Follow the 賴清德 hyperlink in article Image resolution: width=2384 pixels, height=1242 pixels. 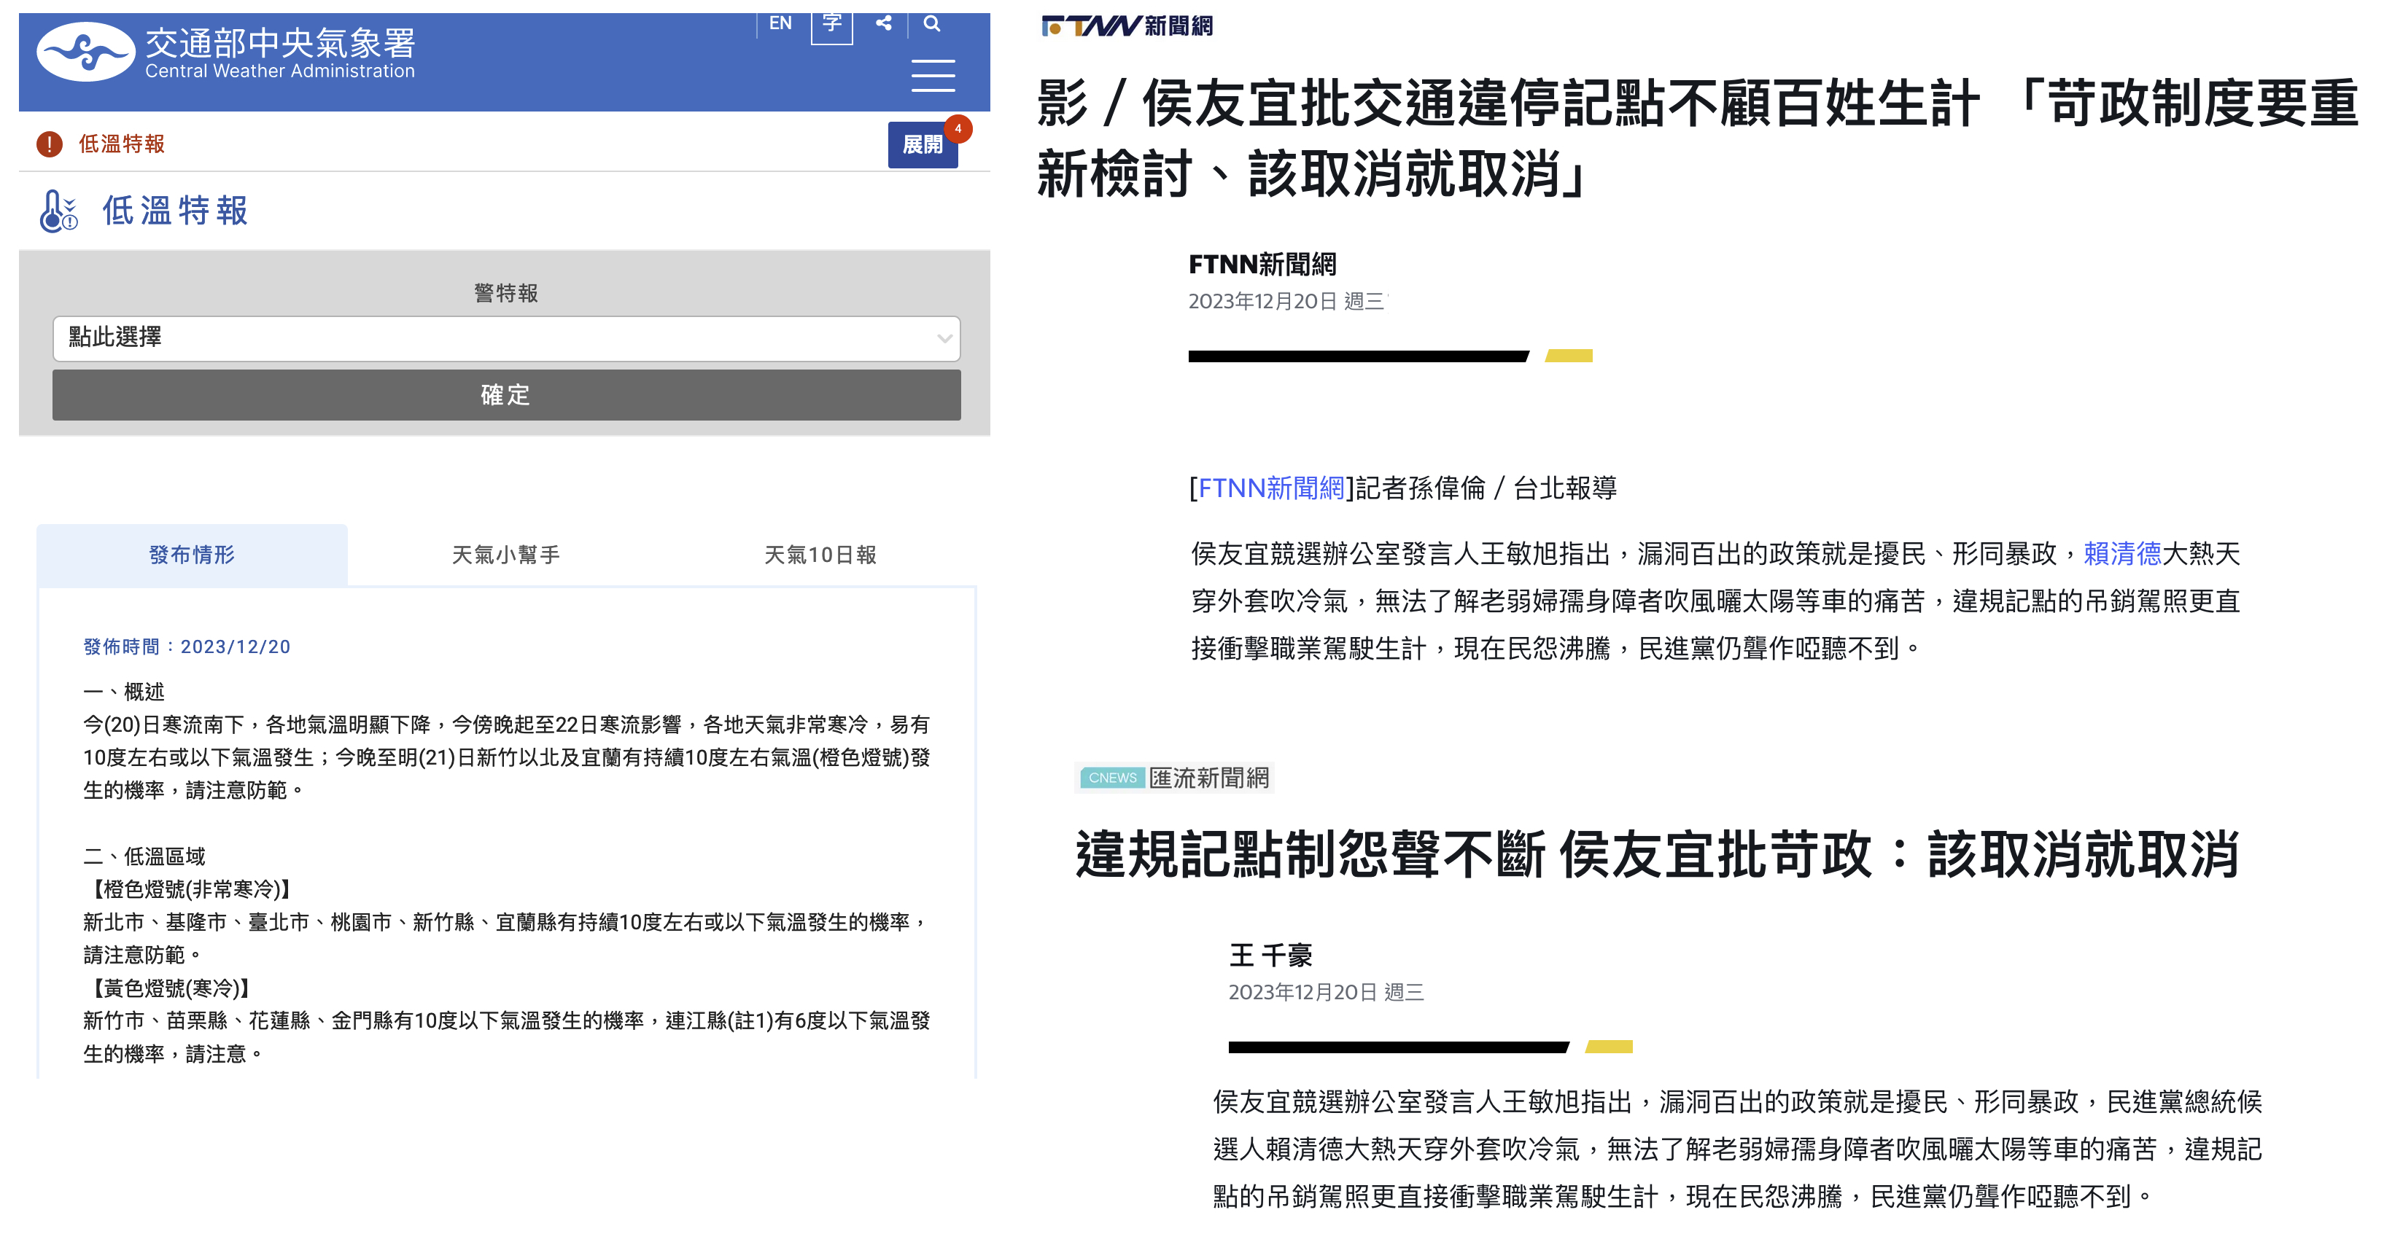pyautogui.click(x=2121, y=554)
